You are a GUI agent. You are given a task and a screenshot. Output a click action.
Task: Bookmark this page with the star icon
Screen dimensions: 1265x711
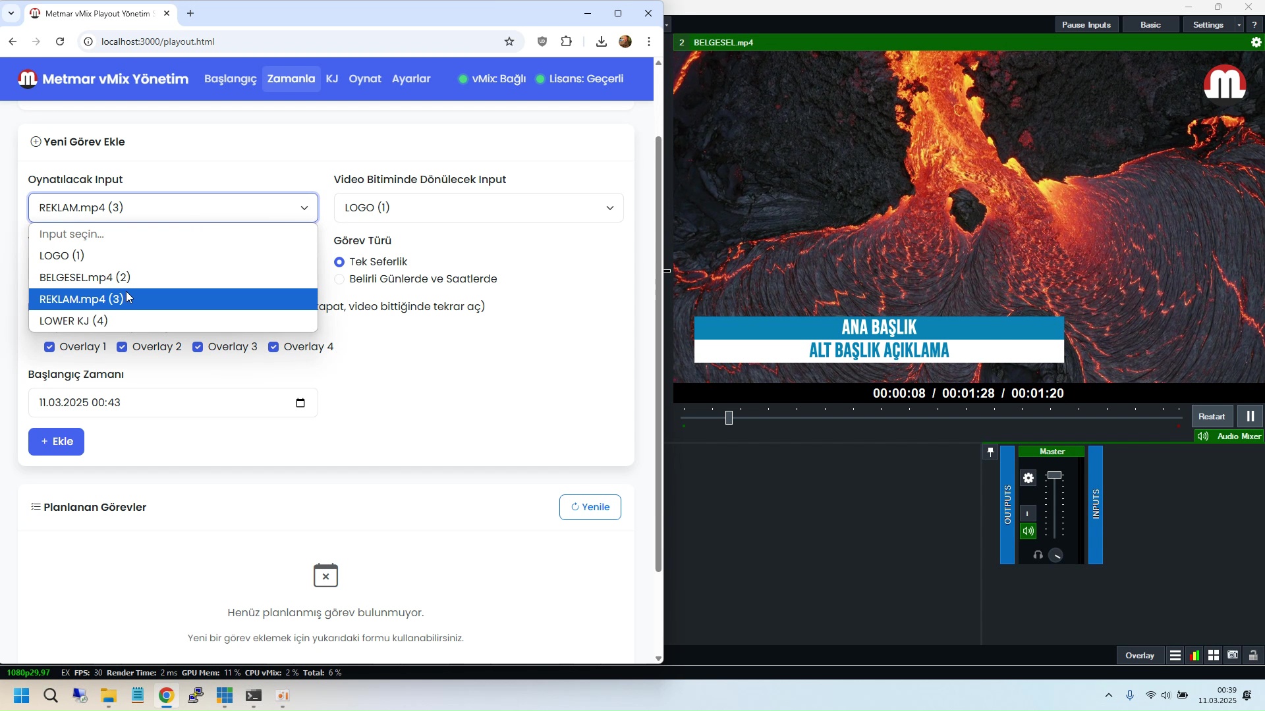(x=509, y=41)
